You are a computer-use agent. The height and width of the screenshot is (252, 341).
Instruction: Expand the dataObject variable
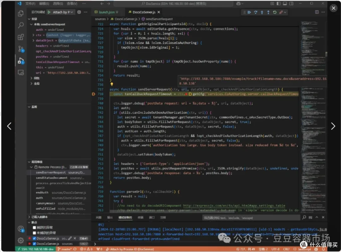coord(33,40)
